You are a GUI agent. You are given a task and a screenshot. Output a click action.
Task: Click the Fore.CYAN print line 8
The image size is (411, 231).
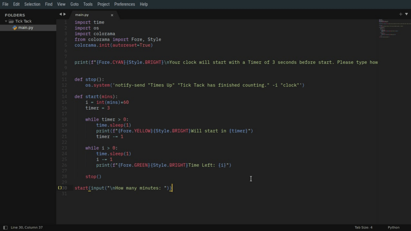click(x=226, y=62)
